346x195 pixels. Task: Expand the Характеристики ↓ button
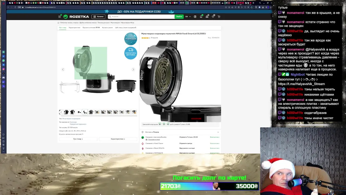[x=118, y=139]
